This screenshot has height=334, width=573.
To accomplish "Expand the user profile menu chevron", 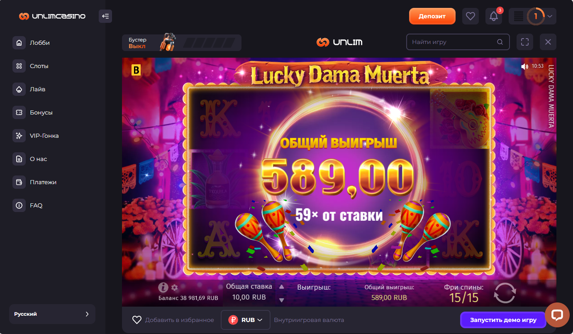I will pos(550,17).
